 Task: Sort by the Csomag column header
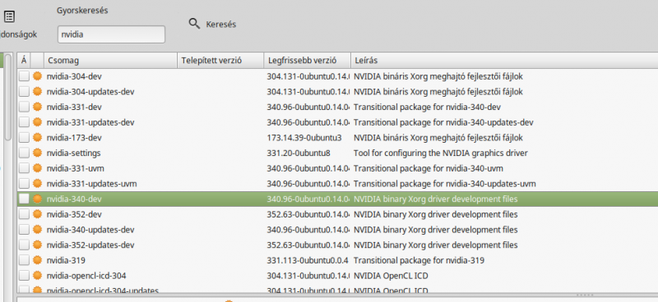tap(110, 60)
